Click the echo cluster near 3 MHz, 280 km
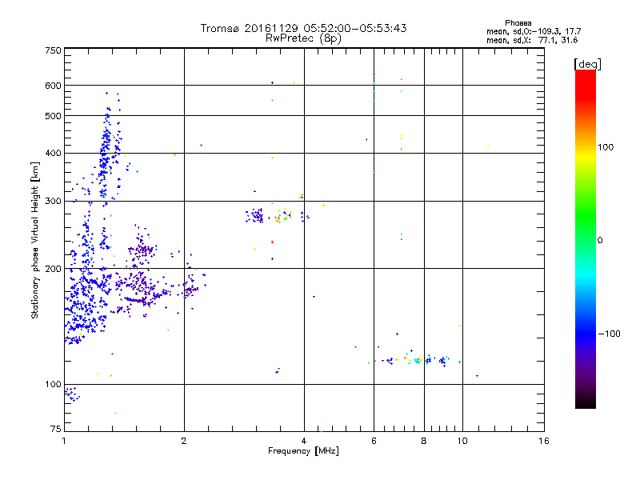Image resolution: width=640 pixels, height=480 pixels. tap(255, 215)
